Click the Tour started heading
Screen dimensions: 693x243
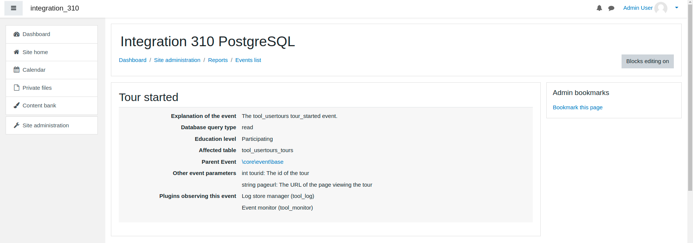149,97
